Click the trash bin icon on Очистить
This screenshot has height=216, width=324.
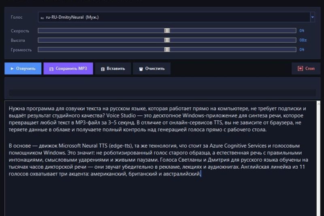[141, 69]
